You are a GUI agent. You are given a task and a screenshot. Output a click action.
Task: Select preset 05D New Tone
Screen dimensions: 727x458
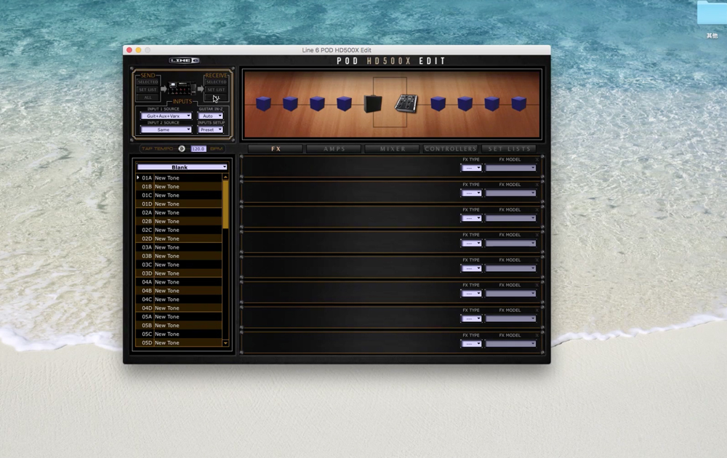179,342
